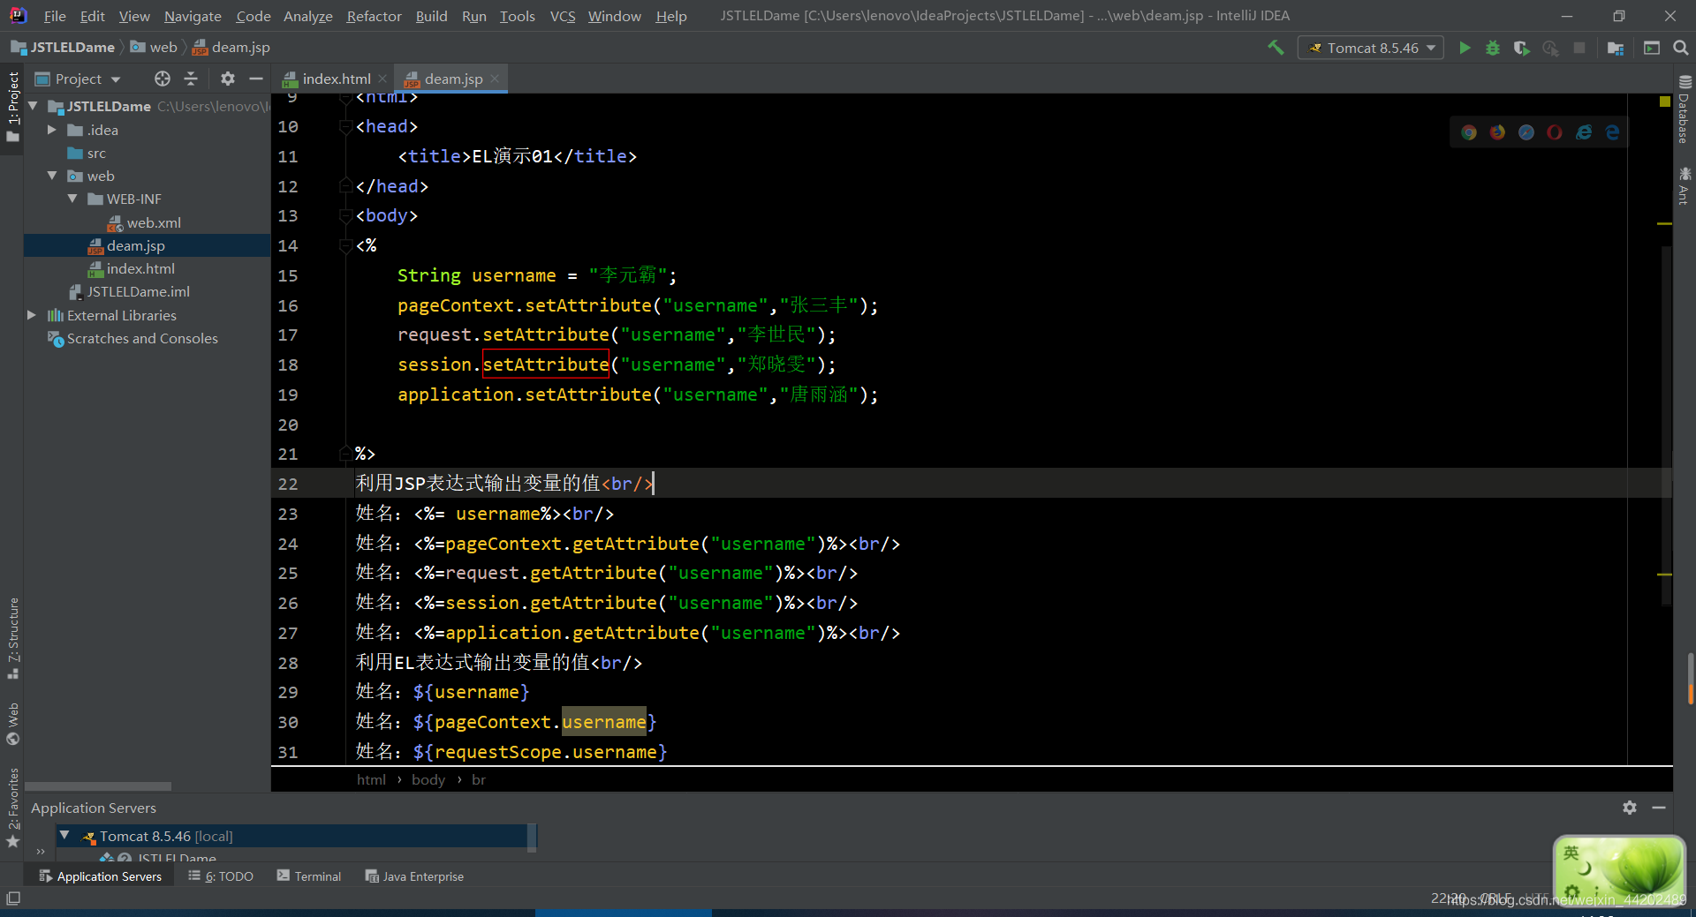
Task: Open the Build menu
Action: tap(431, 16)
